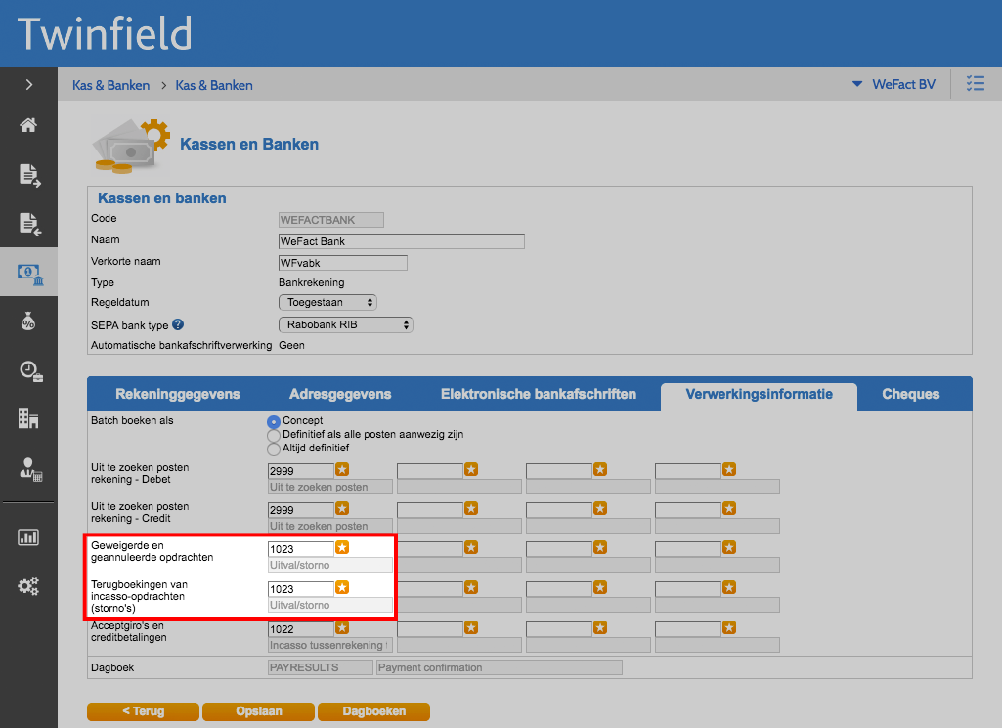Select the Concept radio button
This screenshot has width=1002, height=728.
(x=274, y=421)
